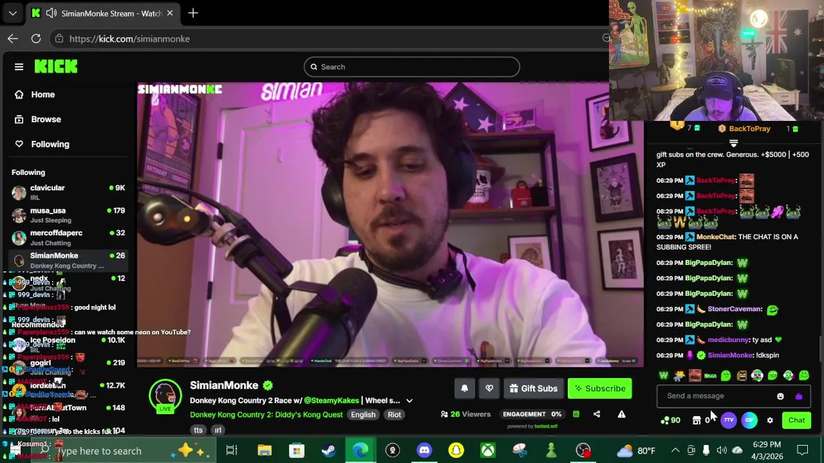Open the emoji picker smiley icon

[780, 396]
